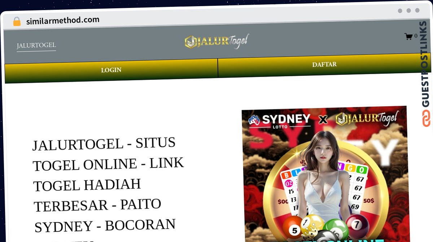Screen dimensions: 433x242
Task: Click the three-dot window menu
Action: (x=408, y=10)
